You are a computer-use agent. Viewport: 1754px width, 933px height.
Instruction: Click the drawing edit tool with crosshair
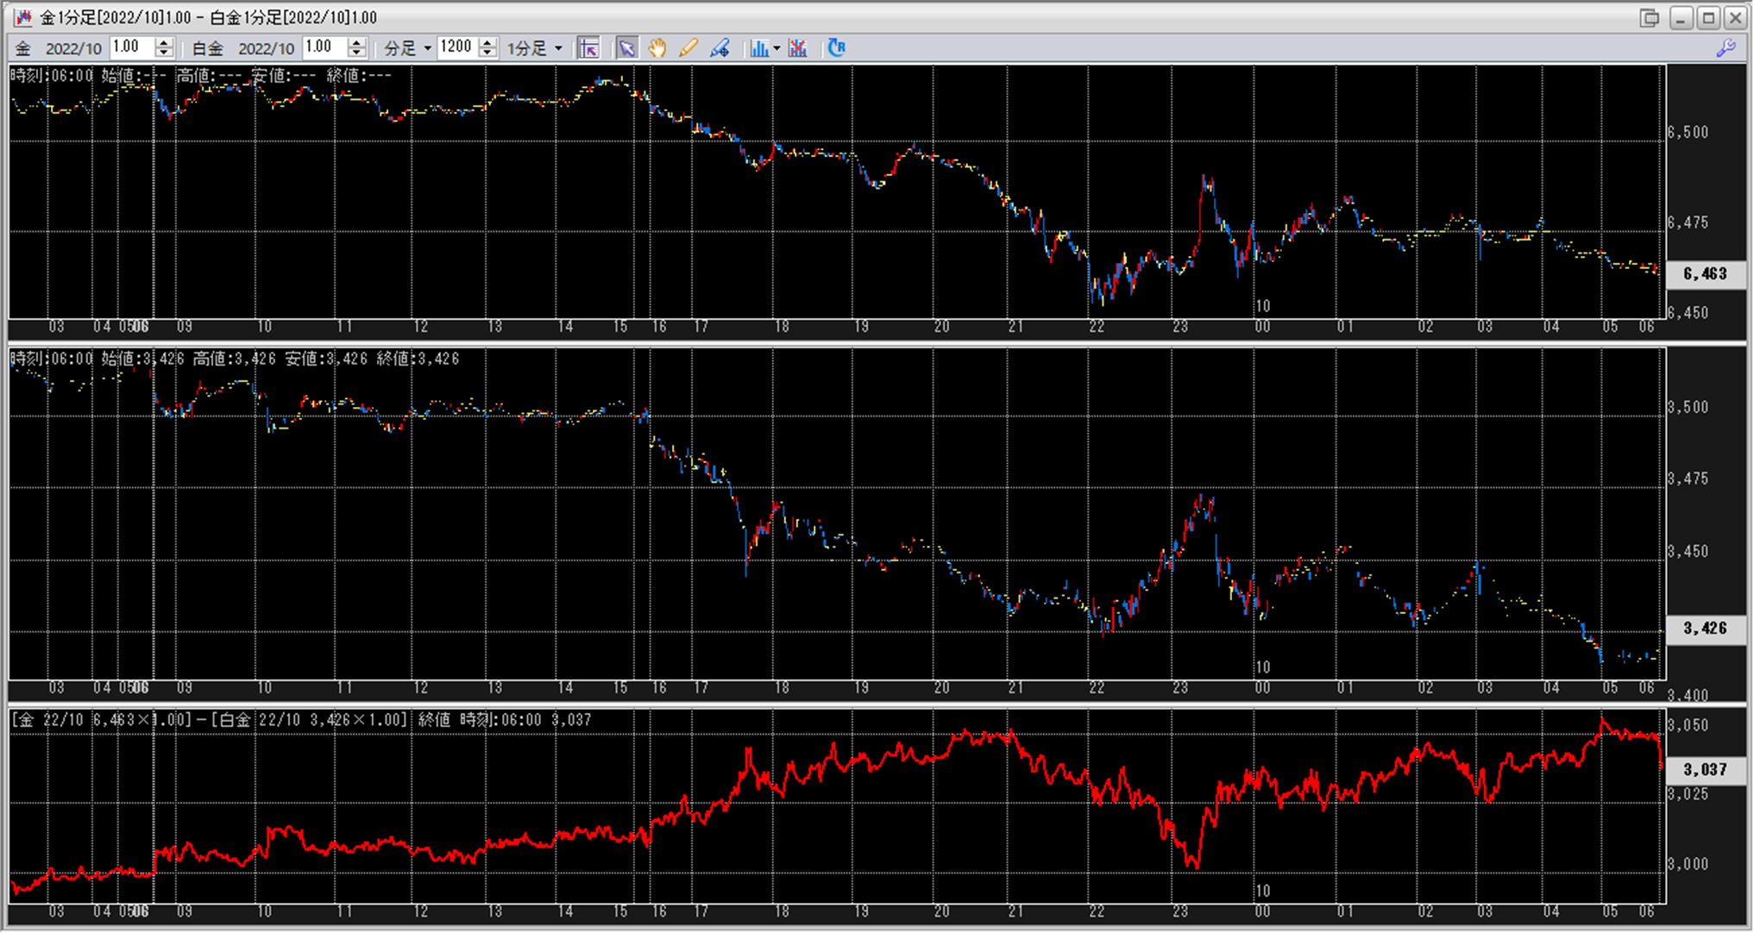(x=720, y=48)
